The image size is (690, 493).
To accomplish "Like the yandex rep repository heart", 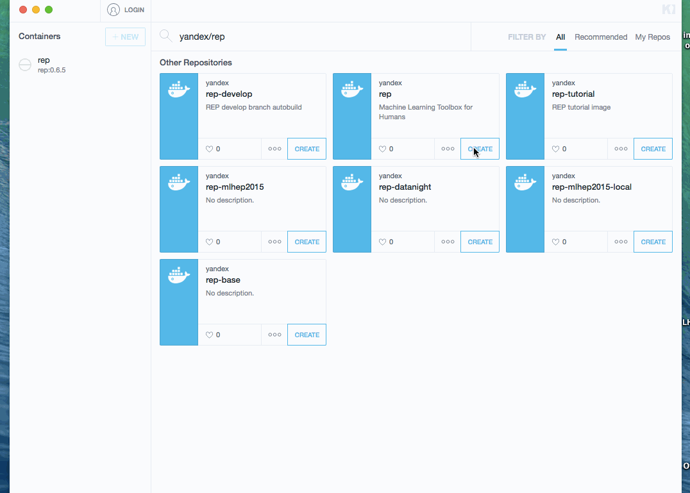I will click(x=382, y=149).
